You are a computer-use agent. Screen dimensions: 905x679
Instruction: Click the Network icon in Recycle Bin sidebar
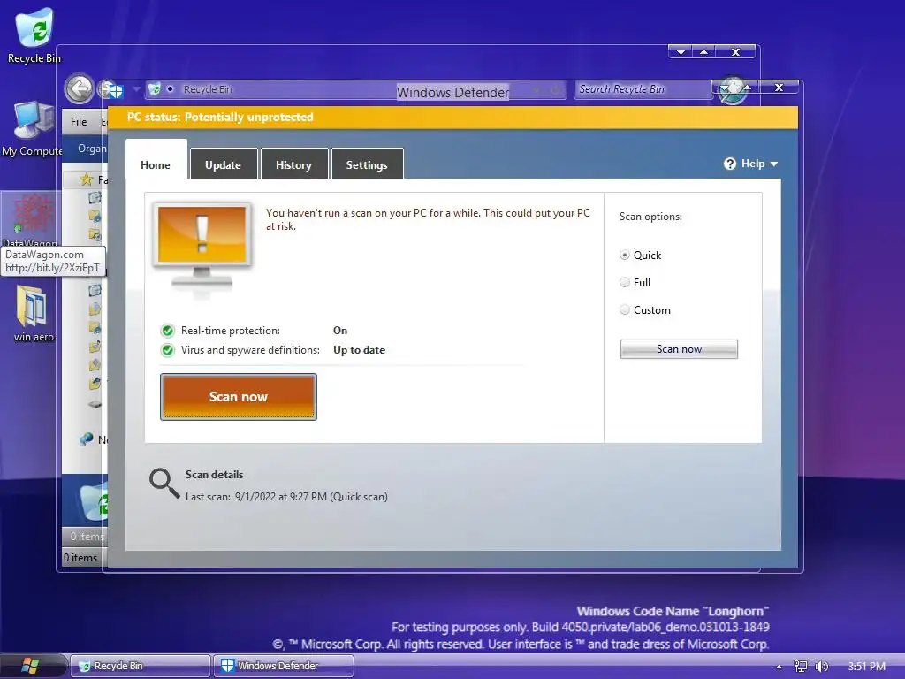(x=87, y=439)
